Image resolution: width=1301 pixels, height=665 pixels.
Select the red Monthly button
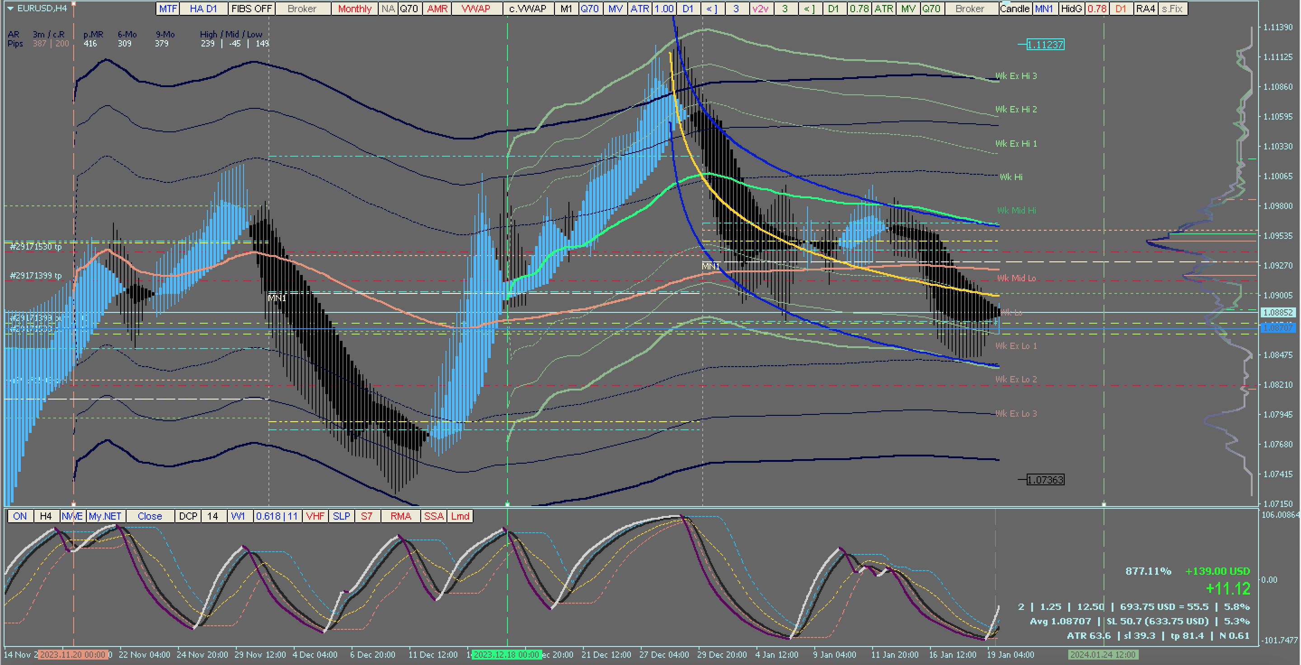[x=354, y=9]
